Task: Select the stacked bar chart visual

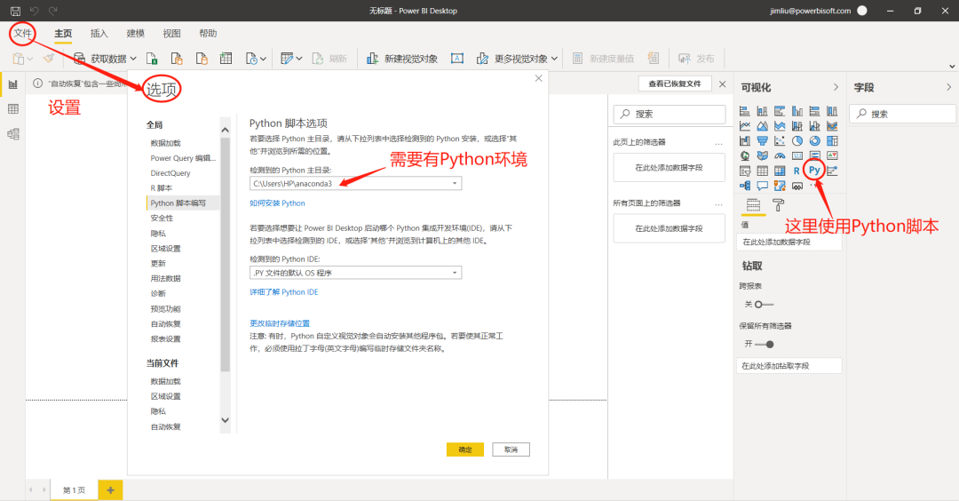Action: 745,111
